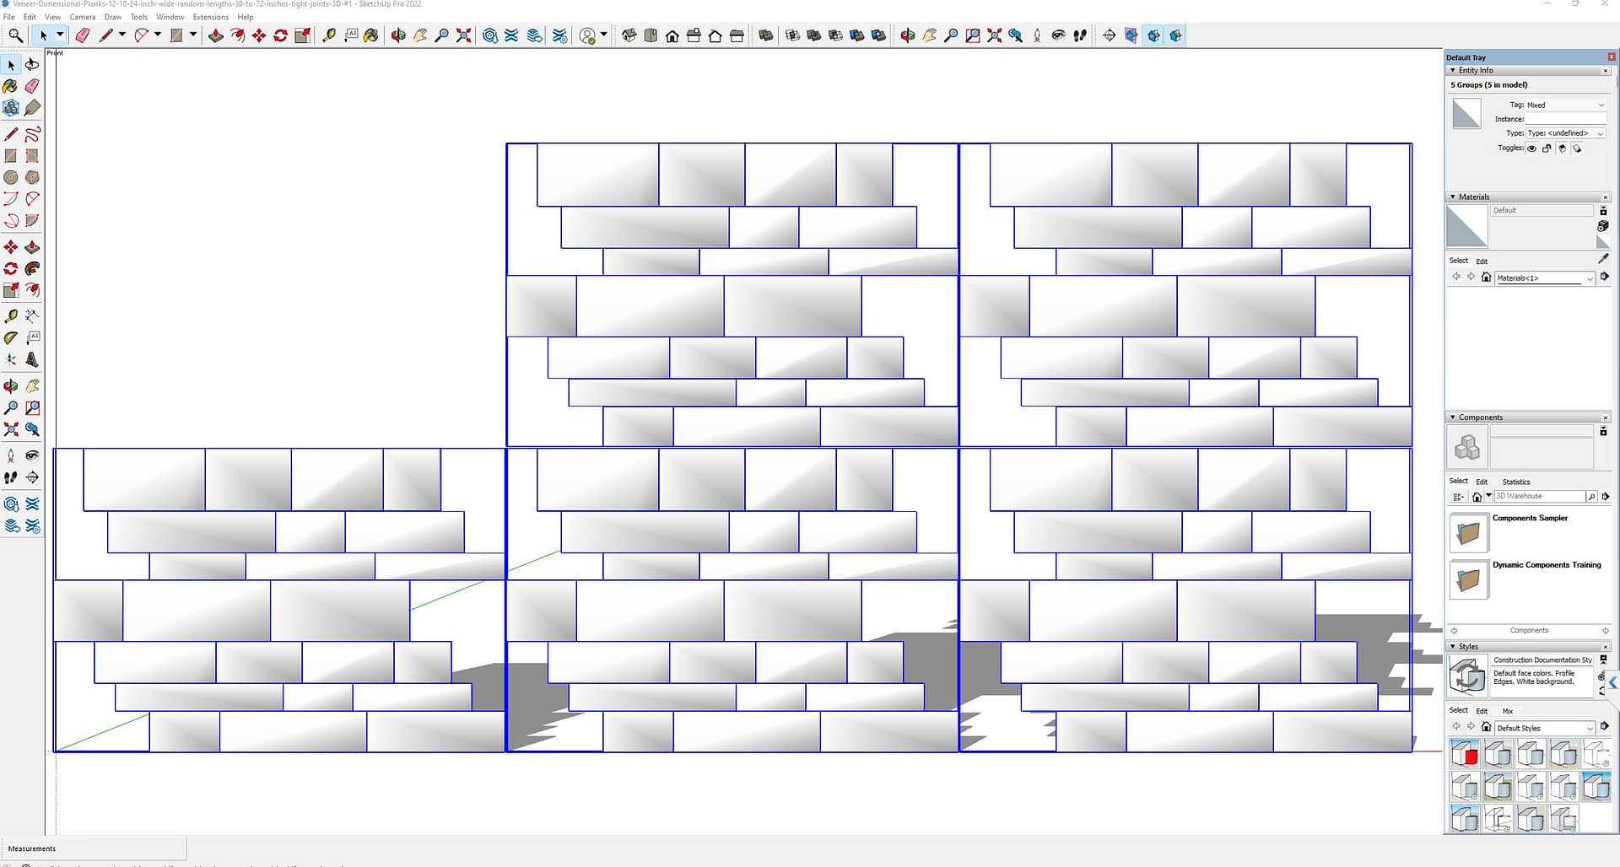Collapse the Styles panel section
The width and height of the screenshot is (1620, 867).
point(1453,647)
